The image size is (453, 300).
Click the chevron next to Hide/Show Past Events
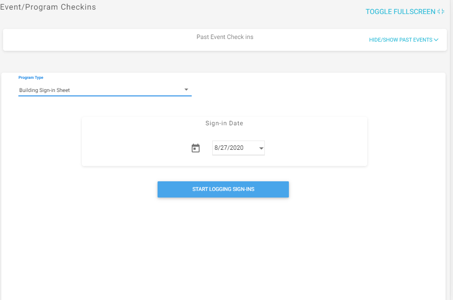pyautogui.click(x=436, y=39)
